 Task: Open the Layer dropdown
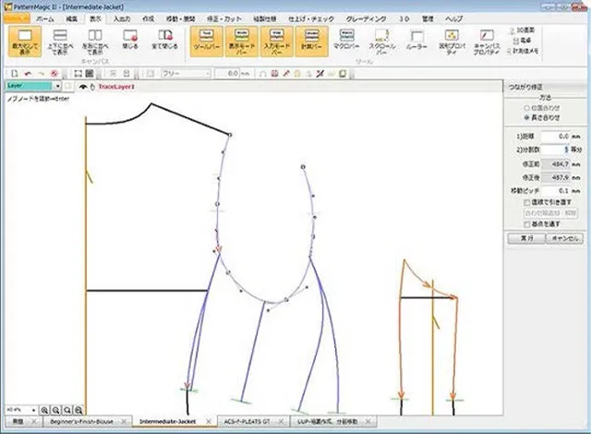pyautogui.click(x=55, y=86)
